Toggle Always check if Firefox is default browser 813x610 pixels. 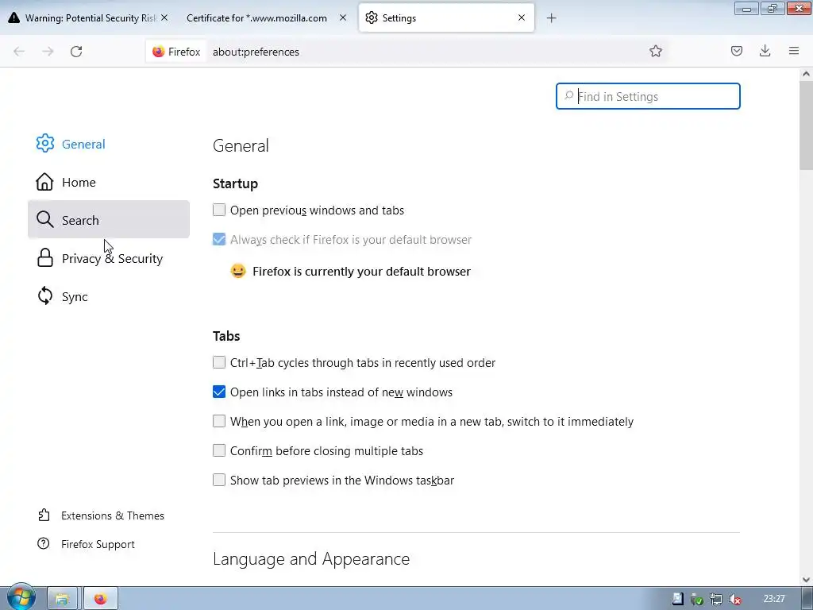219,239
